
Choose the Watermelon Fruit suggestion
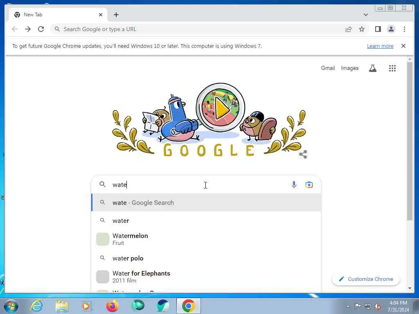tap(206, 239)
